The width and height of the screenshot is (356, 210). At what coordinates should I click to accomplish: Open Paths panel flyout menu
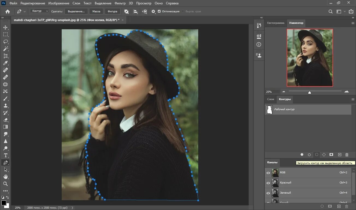[353, 99]
